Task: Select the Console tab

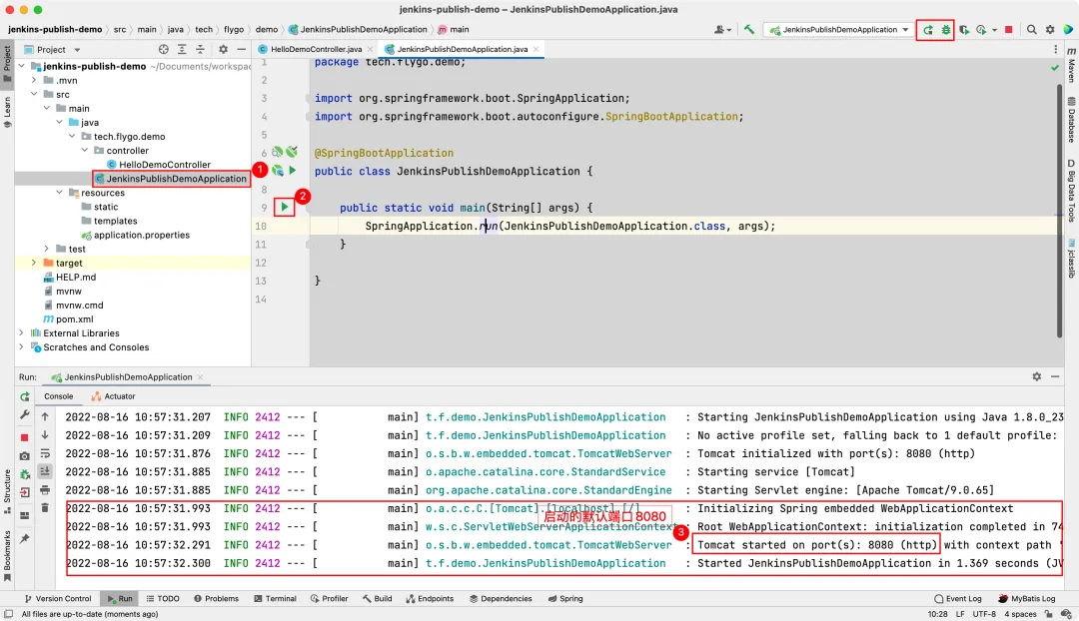Action: pyautogui.click(x=59, y=396)
